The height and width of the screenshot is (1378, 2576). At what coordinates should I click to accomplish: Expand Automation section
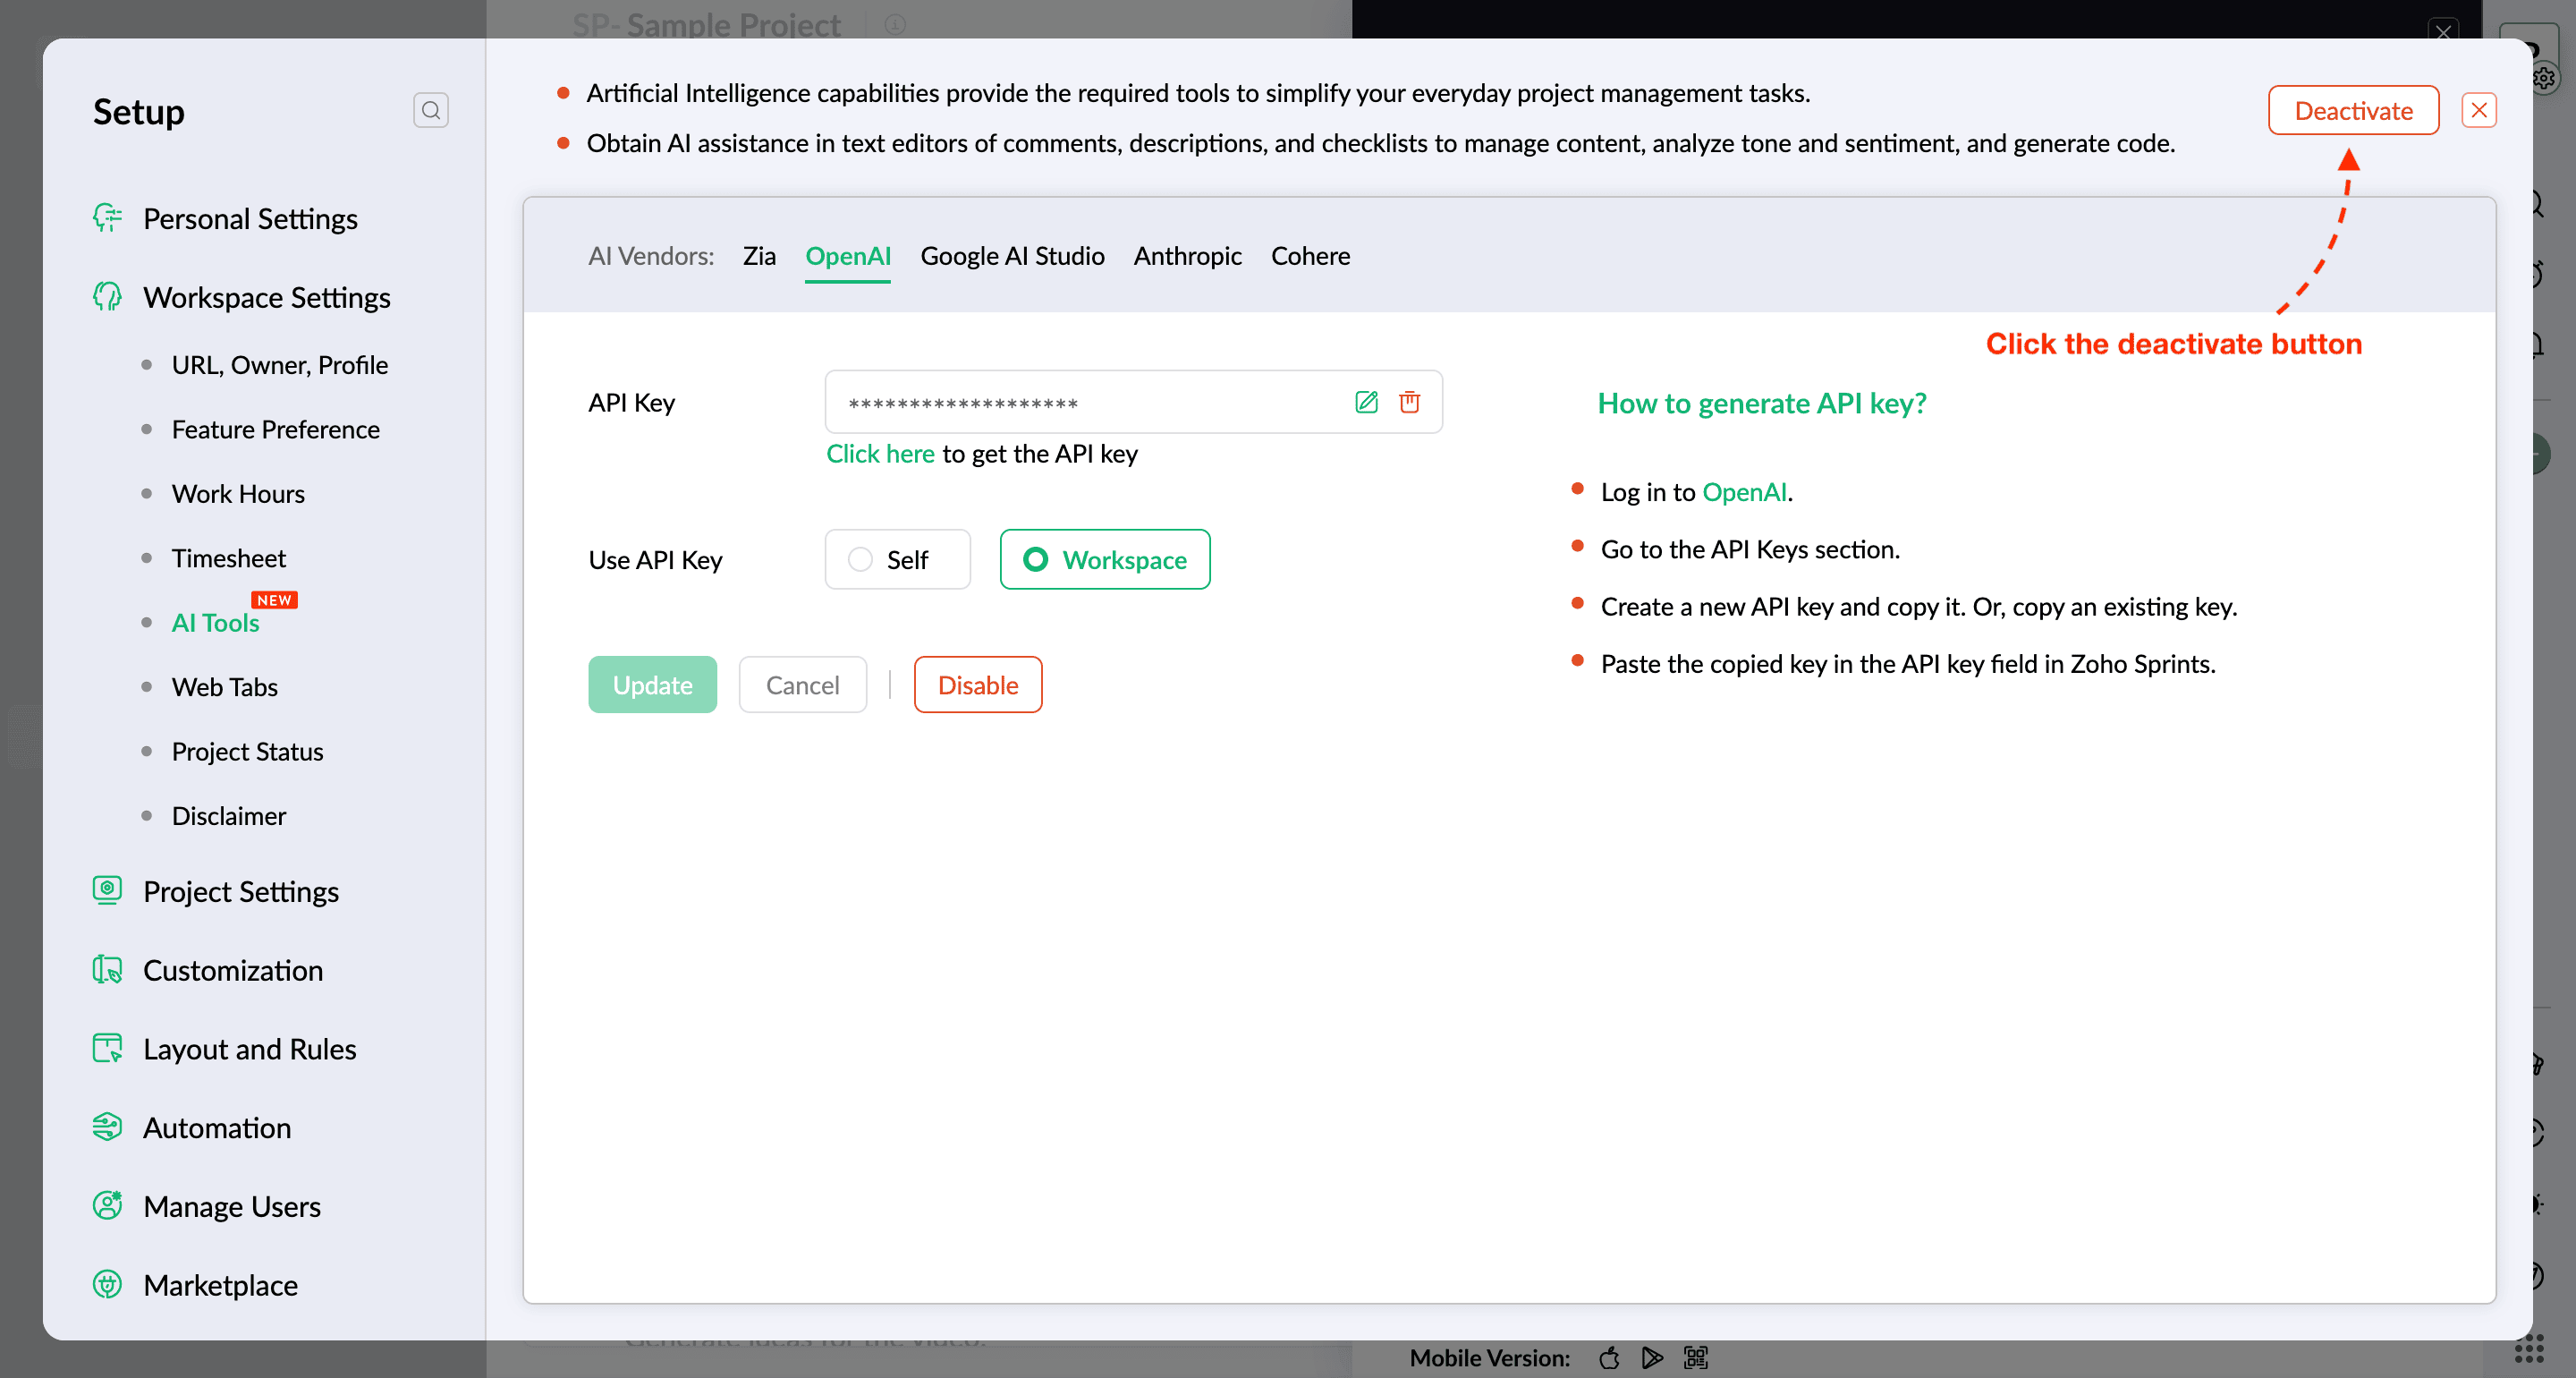pyautogui.click(x=217, y=1127)
